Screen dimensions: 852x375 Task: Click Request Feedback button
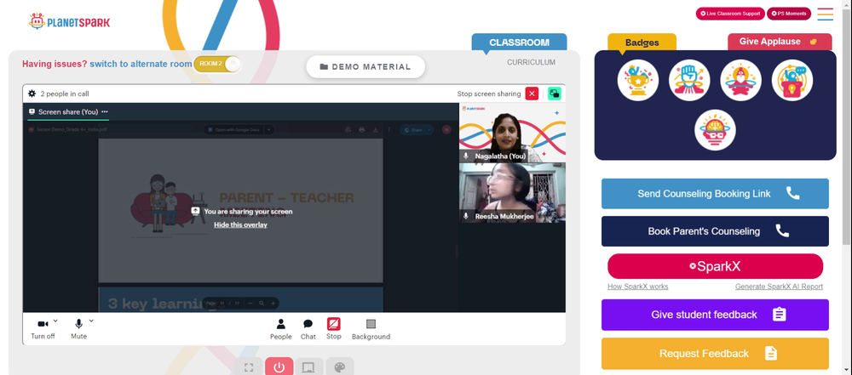(715, 353)
